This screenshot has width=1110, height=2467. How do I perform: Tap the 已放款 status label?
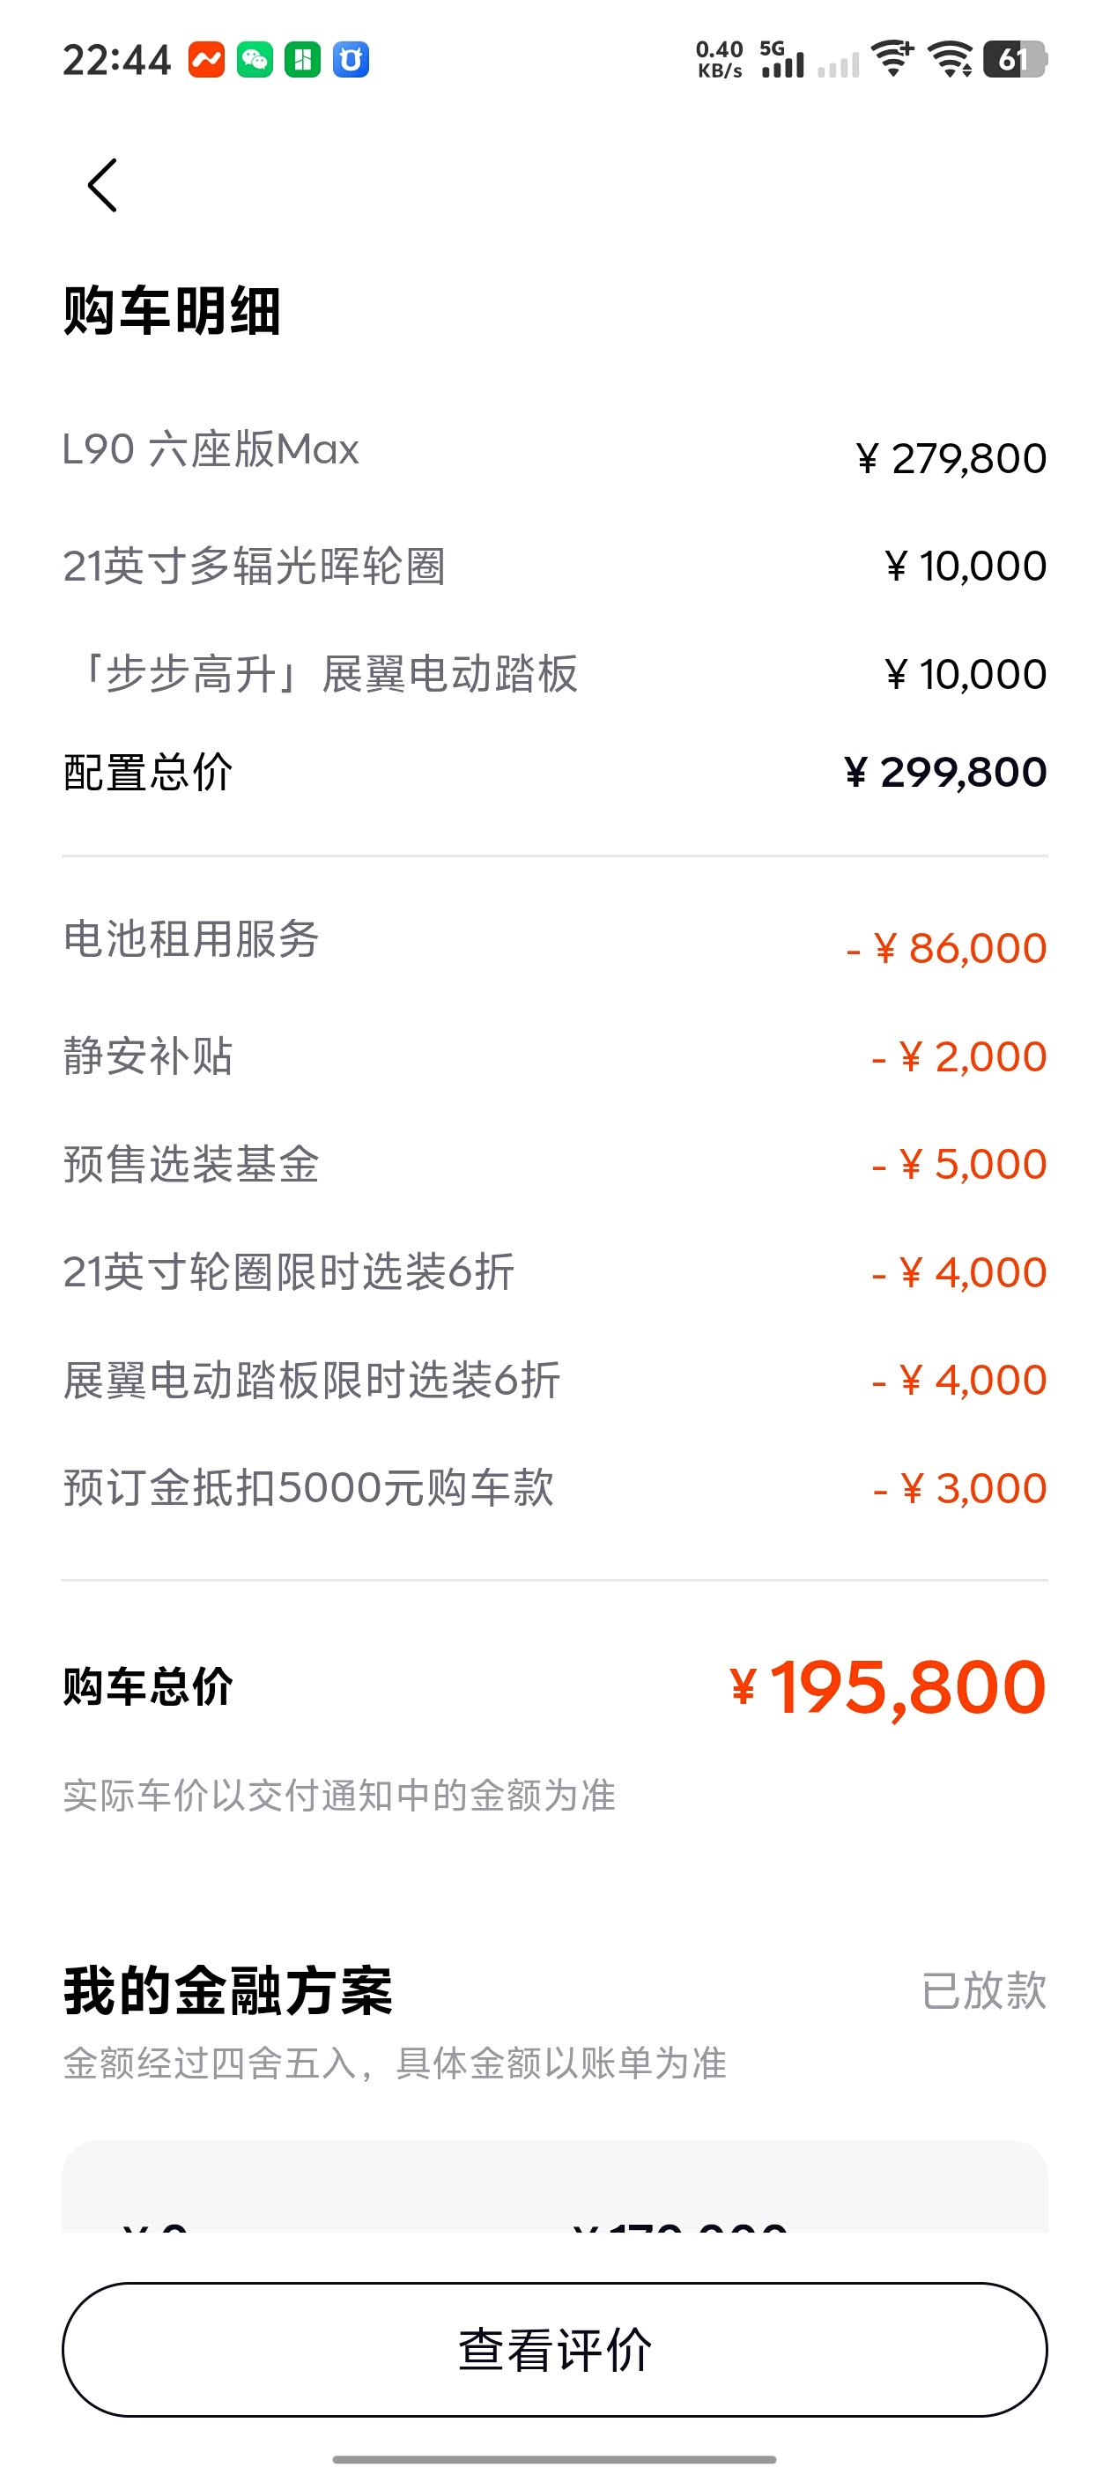click(x=983, y=1991)
